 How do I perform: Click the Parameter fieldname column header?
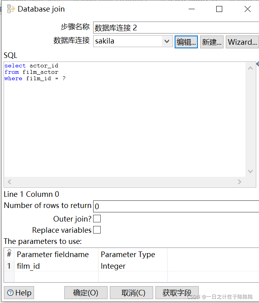[56, 254]
